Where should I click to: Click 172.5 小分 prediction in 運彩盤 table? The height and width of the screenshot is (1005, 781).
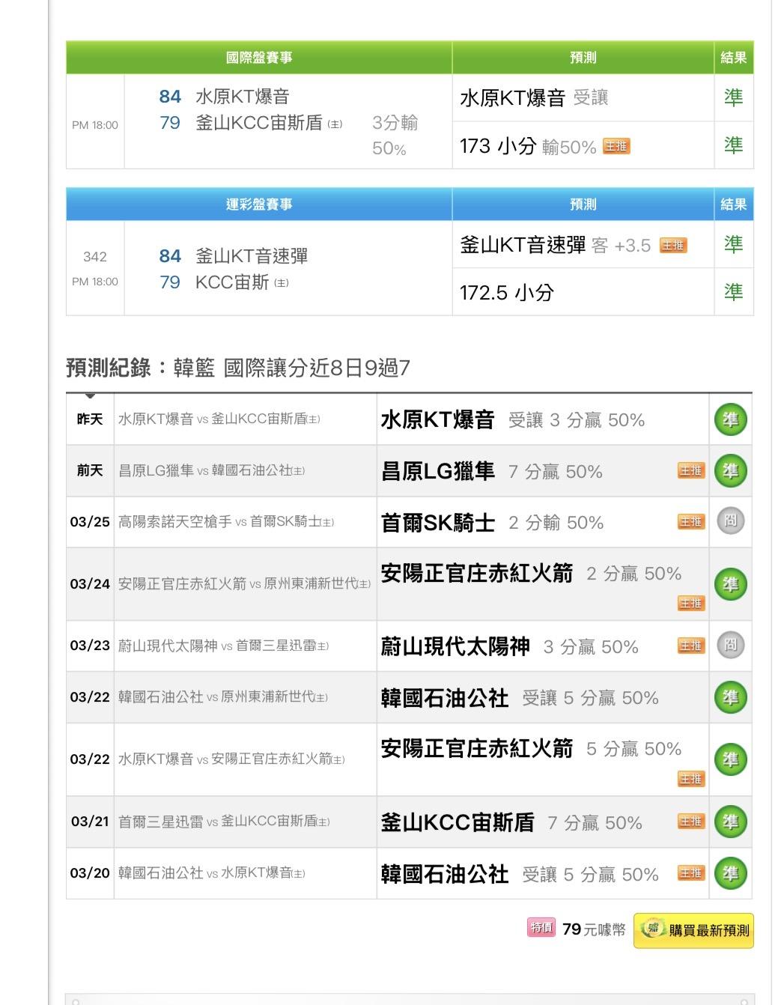click(507, 293)
